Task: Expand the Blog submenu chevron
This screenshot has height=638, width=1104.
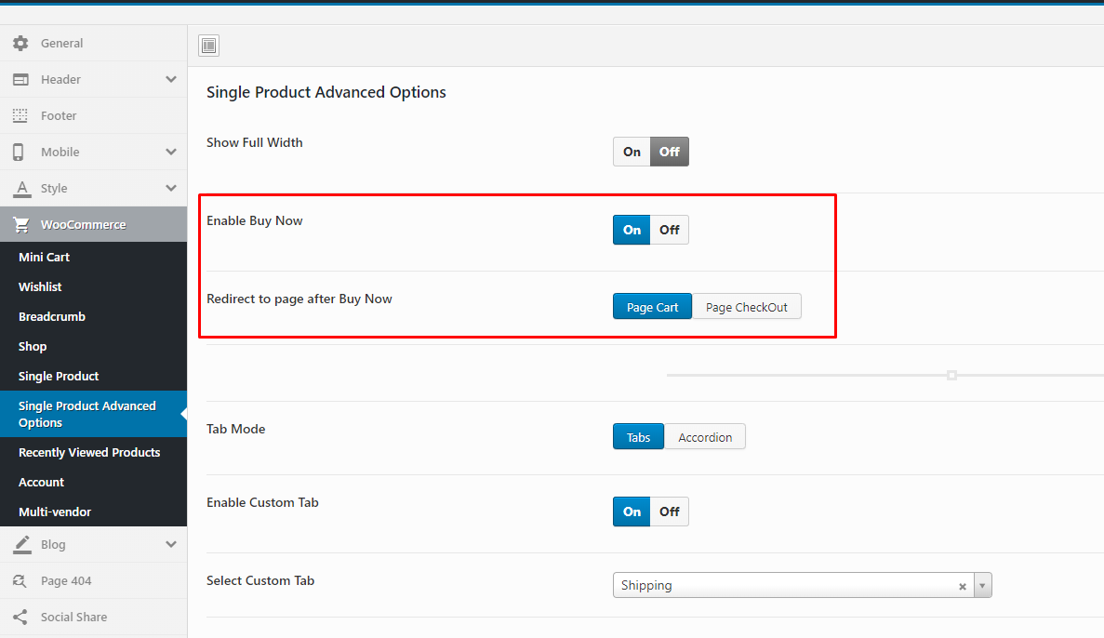Action: [x=171, y=544]
